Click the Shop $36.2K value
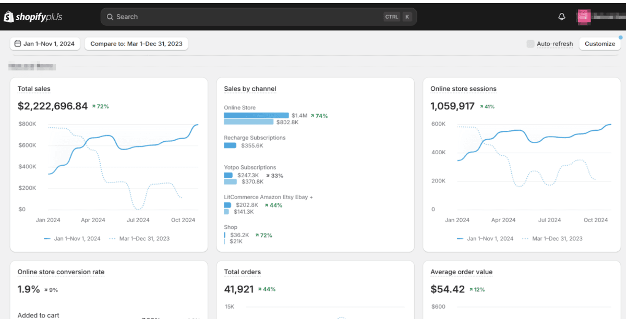Screen dimensions: 626x319 (x=240, y=235)
